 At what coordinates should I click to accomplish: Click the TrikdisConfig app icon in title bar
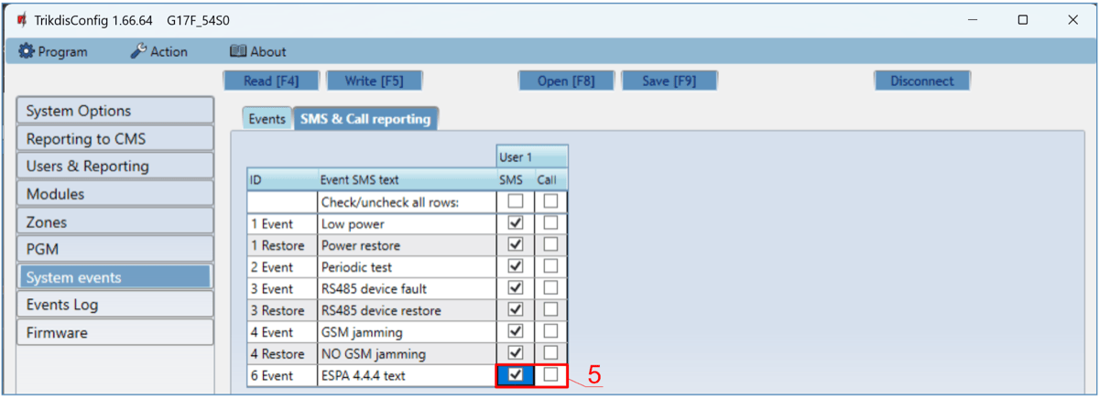(x=21, y=19)
